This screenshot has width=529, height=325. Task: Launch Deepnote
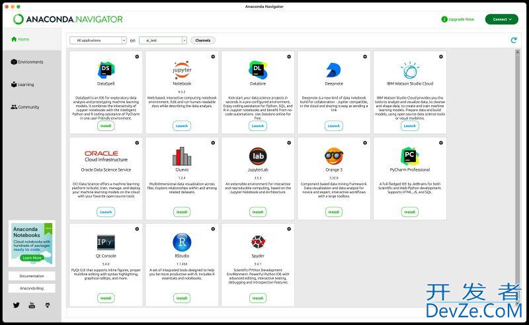pos(334,126)
